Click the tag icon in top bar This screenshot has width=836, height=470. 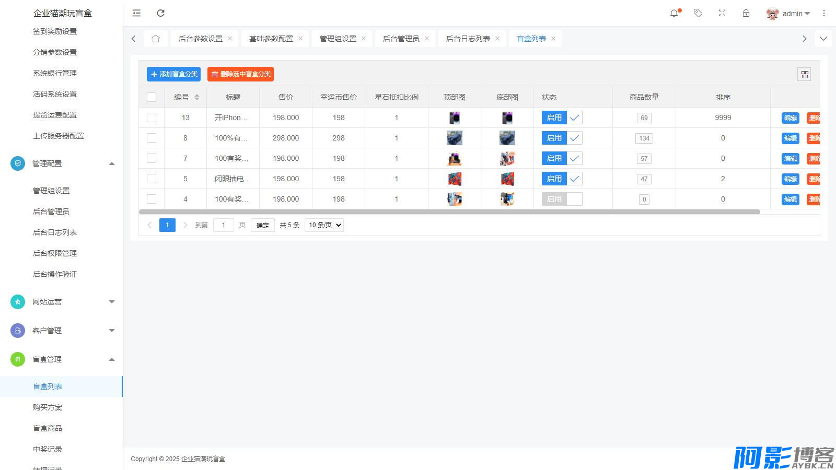(698, 13)
